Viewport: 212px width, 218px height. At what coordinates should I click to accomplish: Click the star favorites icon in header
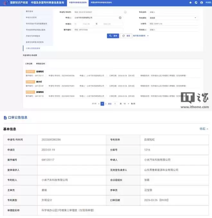190,2
